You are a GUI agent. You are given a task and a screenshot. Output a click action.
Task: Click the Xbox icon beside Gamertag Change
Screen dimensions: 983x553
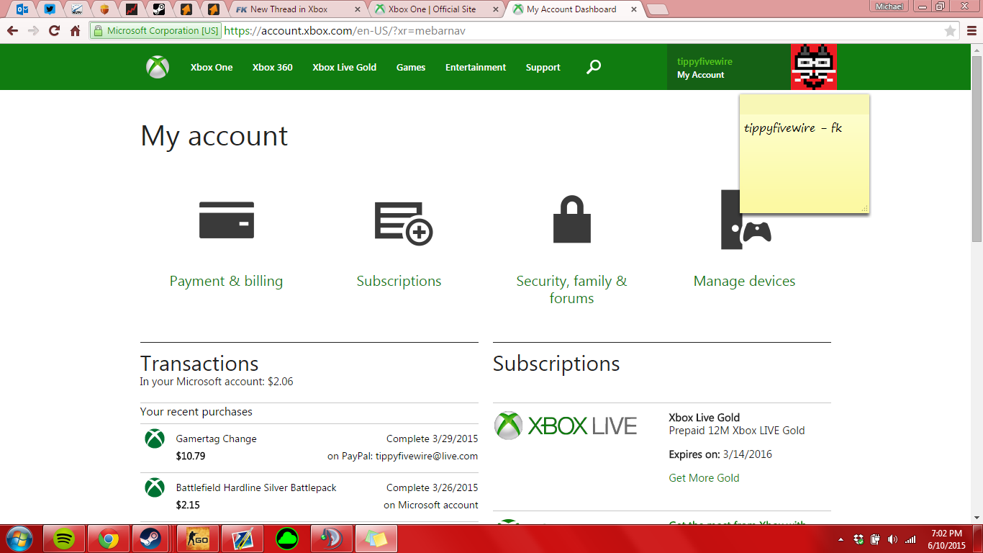[x=155, y=439]
